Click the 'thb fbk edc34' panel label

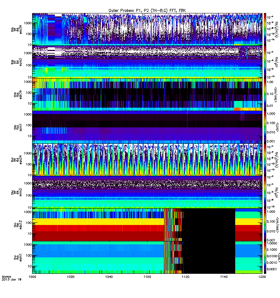(18, 95)
